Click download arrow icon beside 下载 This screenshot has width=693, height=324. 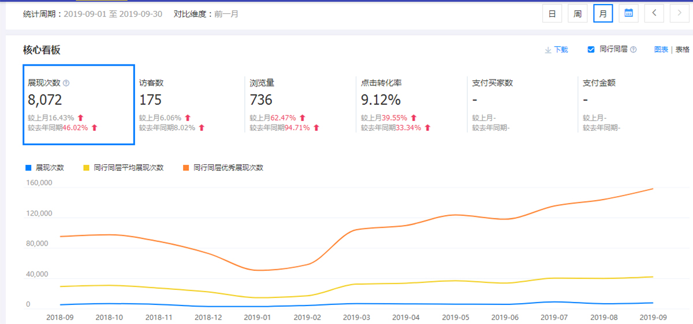548,50
